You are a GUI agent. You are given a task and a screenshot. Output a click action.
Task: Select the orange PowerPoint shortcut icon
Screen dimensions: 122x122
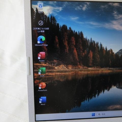click(x=42, y=86)
